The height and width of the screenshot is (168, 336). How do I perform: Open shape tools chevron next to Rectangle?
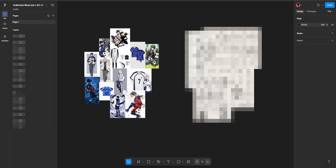(153, 162)
